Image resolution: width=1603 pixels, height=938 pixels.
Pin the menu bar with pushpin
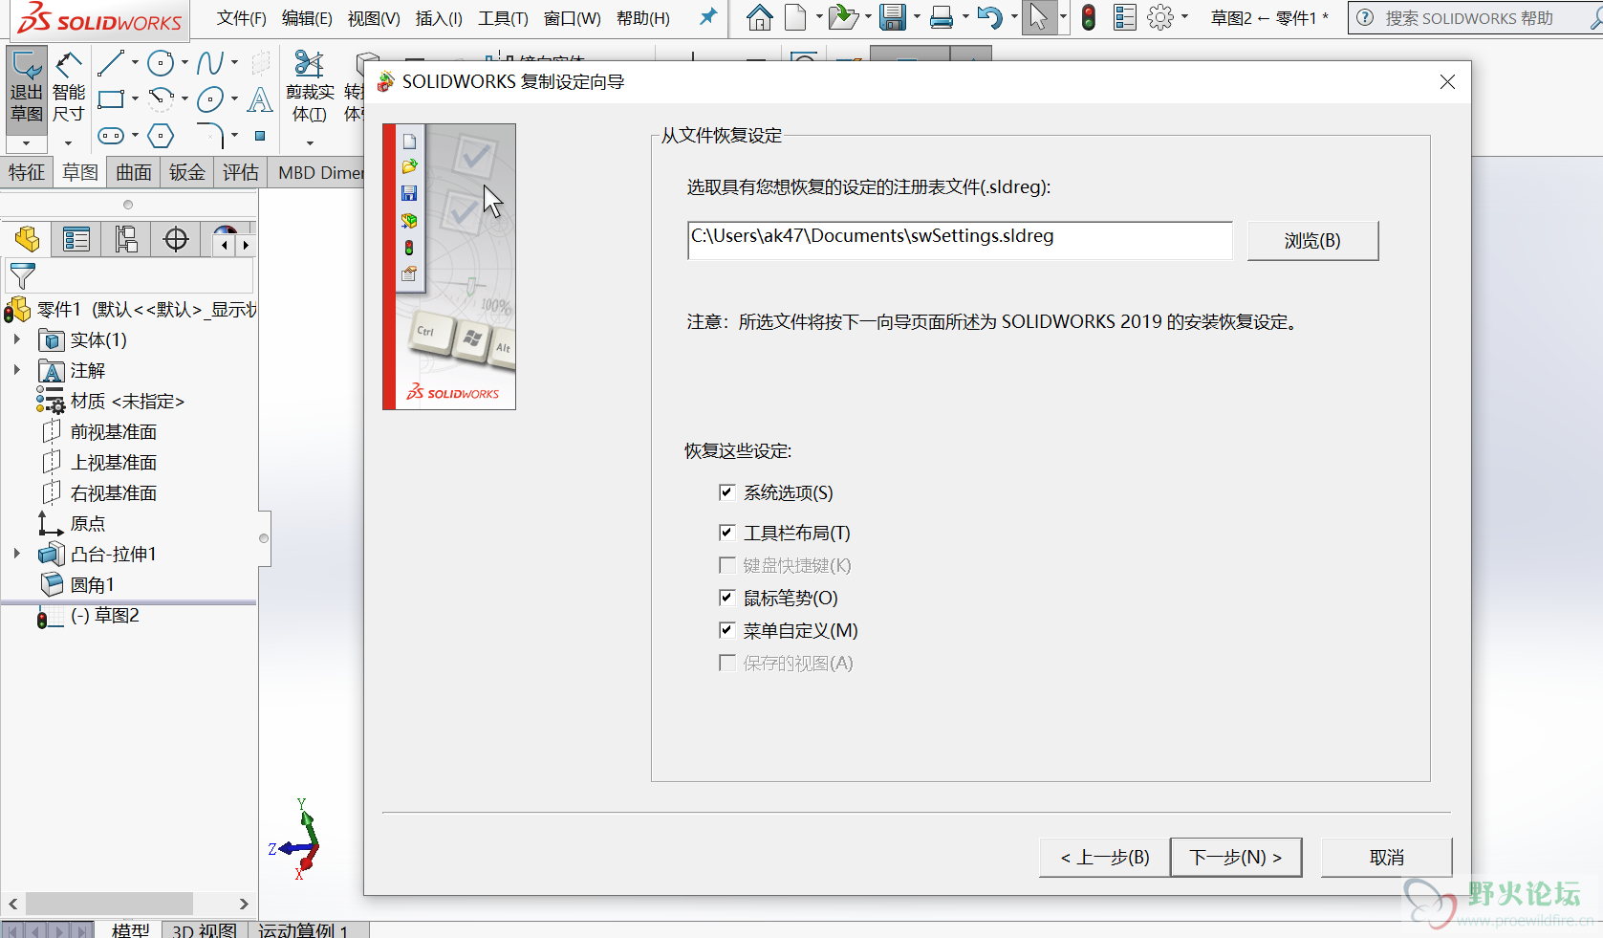click(708, 17)
